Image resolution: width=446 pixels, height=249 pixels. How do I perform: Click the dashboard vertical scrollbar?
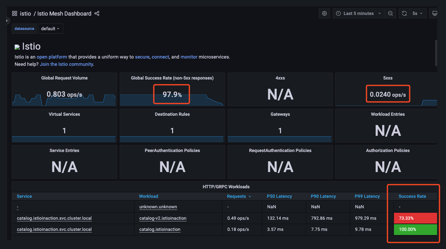[436, 53]
